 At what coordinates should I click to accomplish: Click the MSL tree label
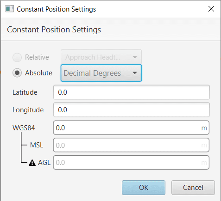tap(37, 145)
